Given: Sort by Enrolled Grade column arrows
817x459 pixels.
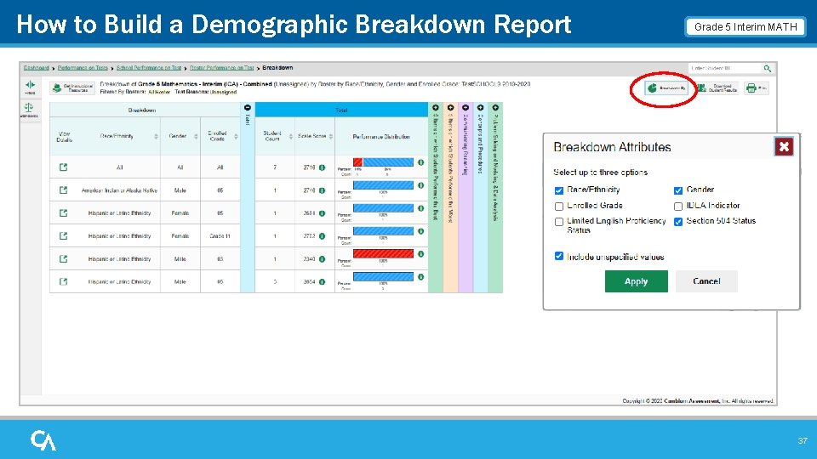Looking at the screenshot, I should point(236,136).
